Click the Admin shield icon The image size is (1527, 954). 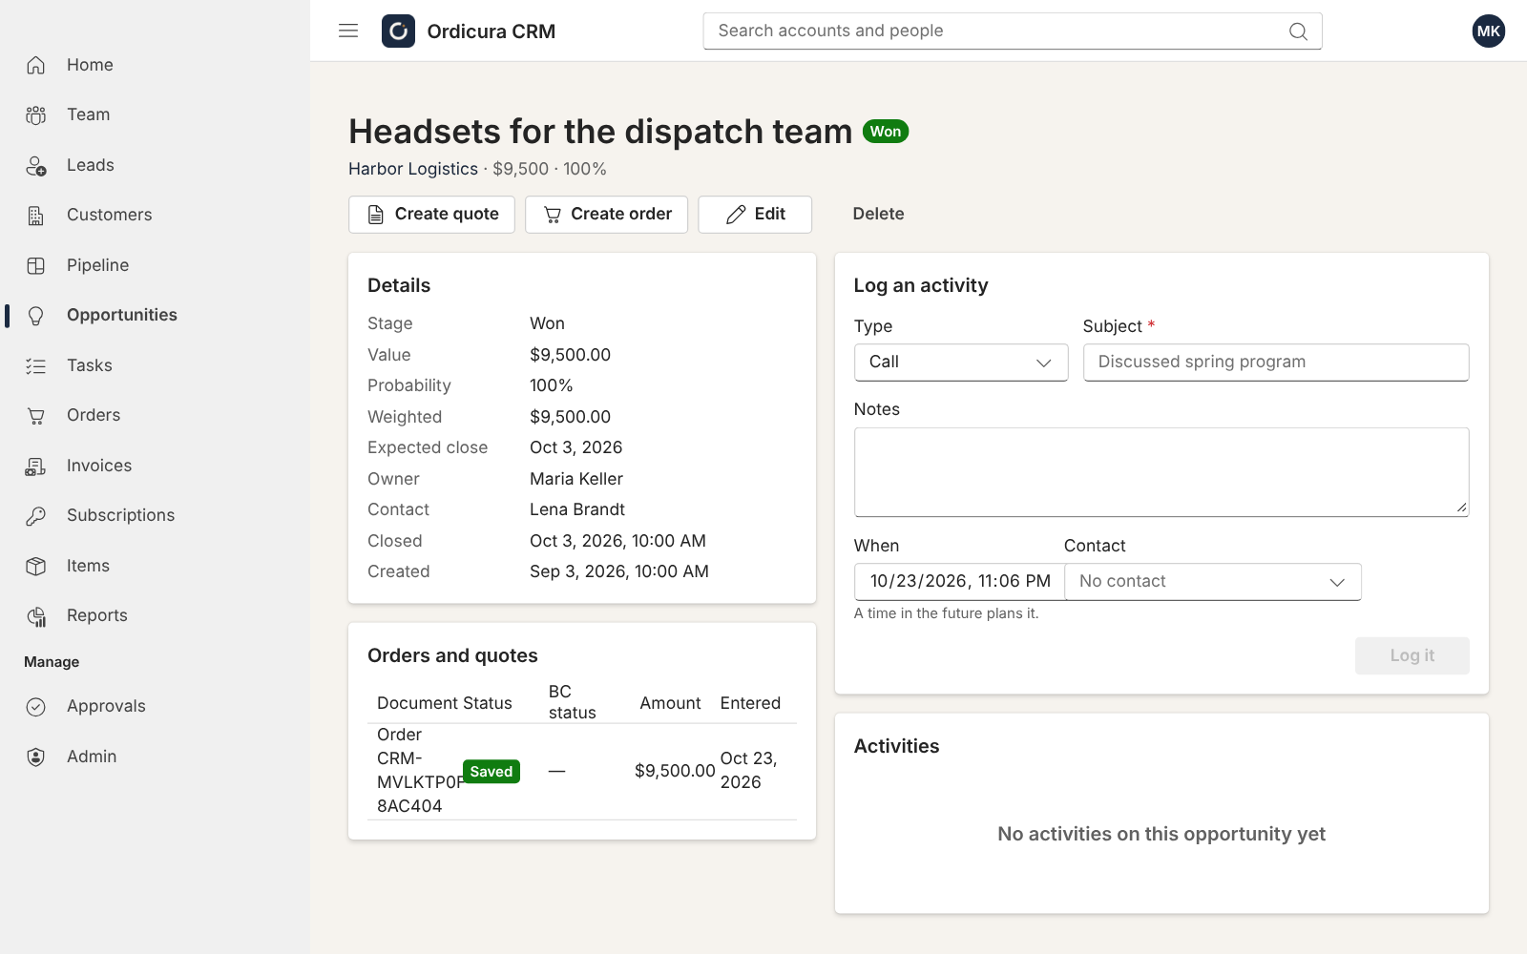(x=36, y=757)
